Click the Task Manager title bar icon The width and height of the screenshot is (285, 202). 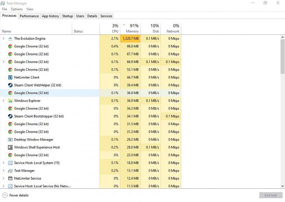pos(3,3)
